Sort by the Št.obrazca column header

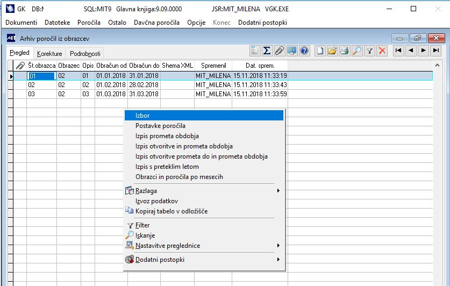click(41, 66)
